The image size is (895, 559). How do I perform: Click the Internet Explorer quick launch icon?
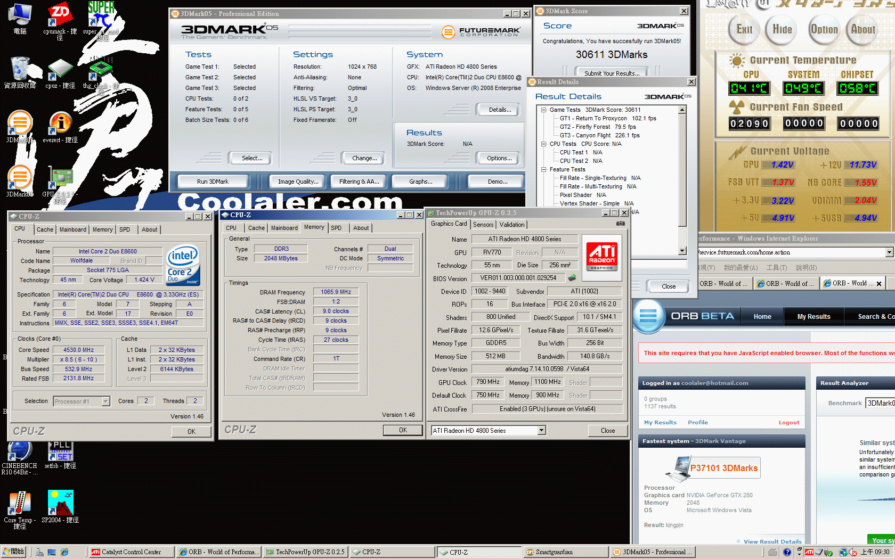[x=64, y=553]
